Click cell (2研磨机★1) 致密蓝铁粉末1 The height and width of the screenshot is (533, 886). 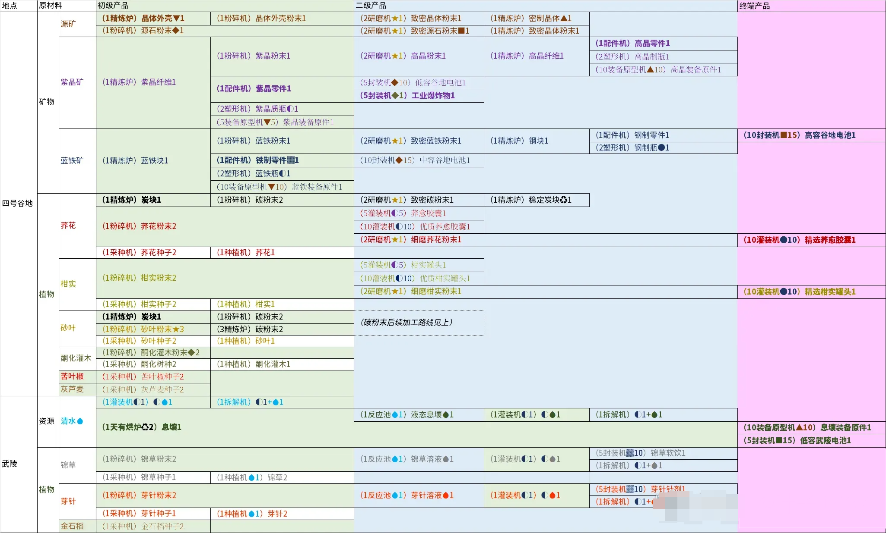point(419,141)
